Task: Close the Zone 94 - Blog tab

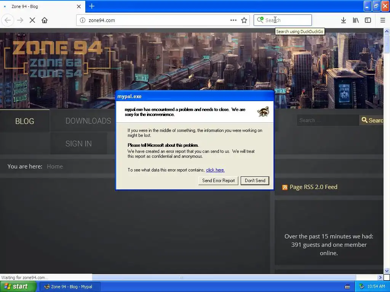Action: 79,6
